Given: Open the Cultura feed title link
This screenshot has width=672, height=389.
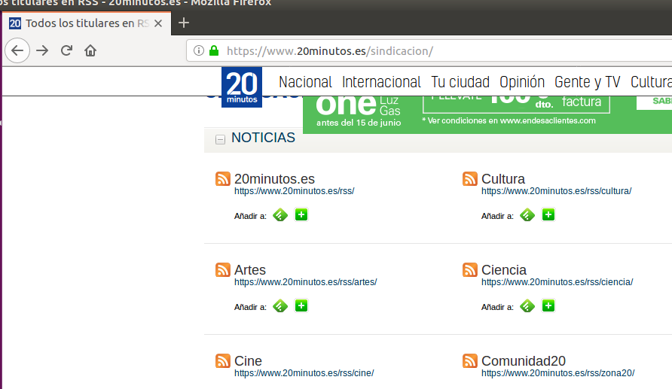Looking at the screenshot, I should coord(502,178).
